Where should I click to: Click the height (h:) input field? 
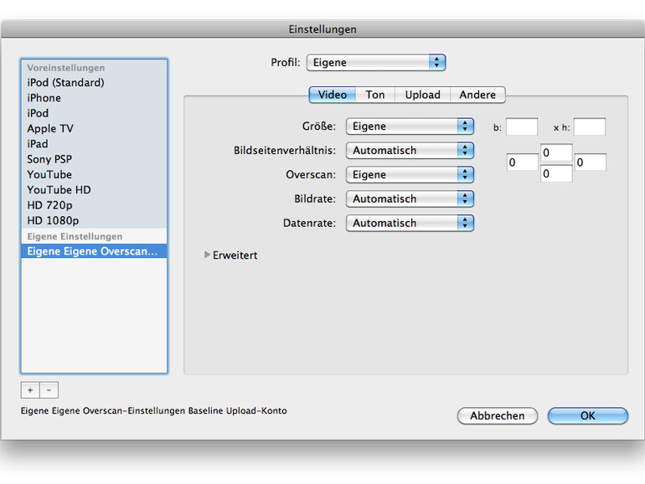click(x=589, y=126)
